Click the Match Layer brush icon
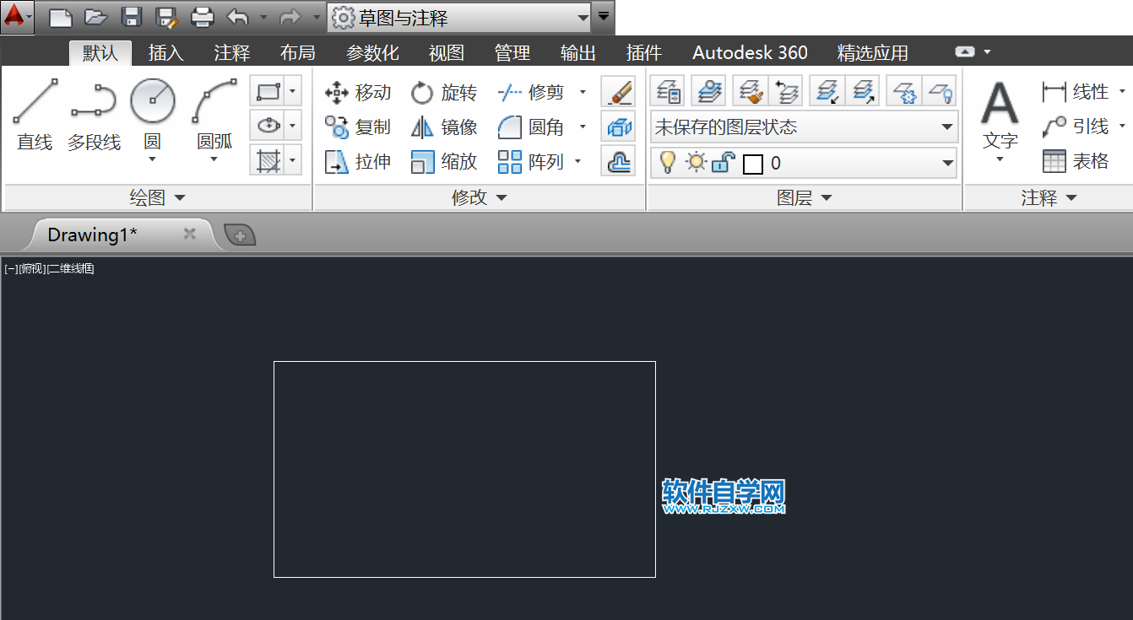Viewport: 1133px width, 620px height. 749,90
